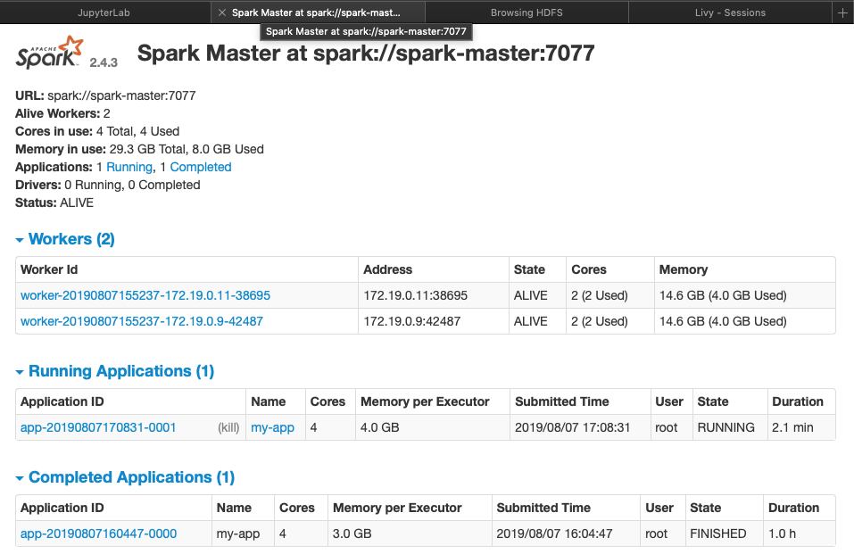Click the Alive Workers: 2 line

tap(62, 113)
